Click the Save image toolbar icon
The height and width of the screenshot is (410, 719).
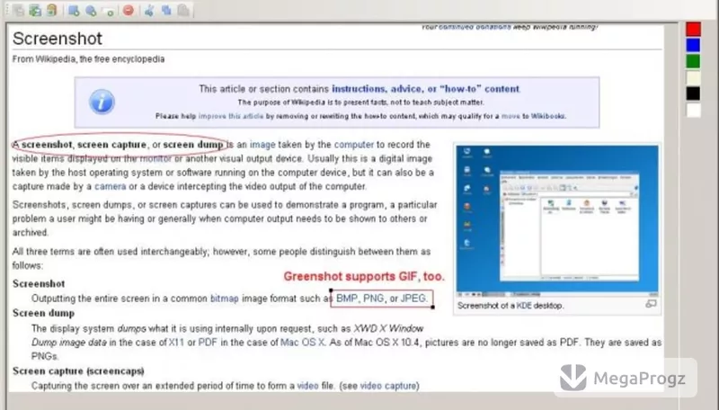tap(19, 10)
